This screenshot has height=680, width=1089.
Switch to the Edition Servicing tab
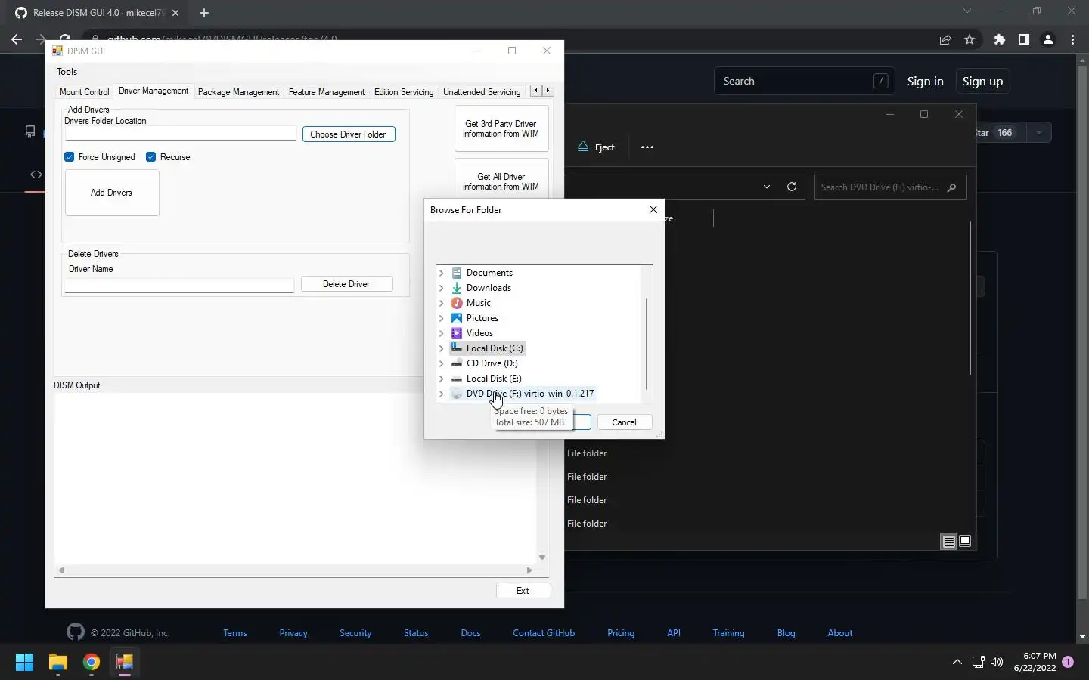click(404, 92)
